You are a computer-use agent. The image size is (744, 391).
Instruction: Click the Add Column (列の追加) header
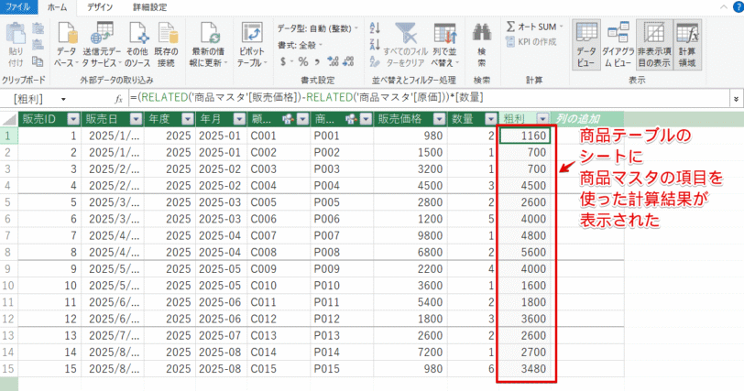tap(587, 119)
